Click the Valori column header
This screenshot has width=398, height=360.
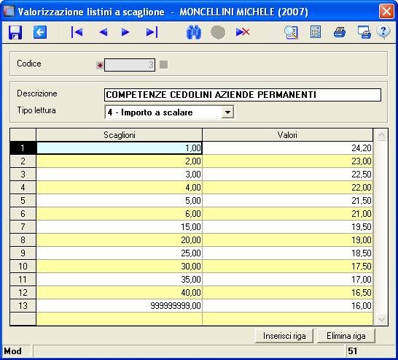[x=287, y=135]
